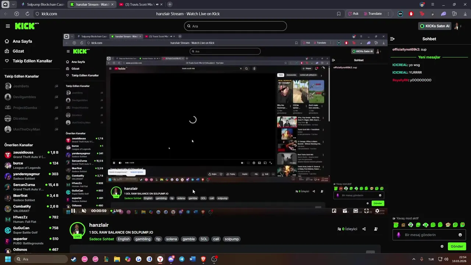The height and width of the screenshot is (265, 471).
Task: Share the hanzlair stream
Action: (x=364, y=229)
